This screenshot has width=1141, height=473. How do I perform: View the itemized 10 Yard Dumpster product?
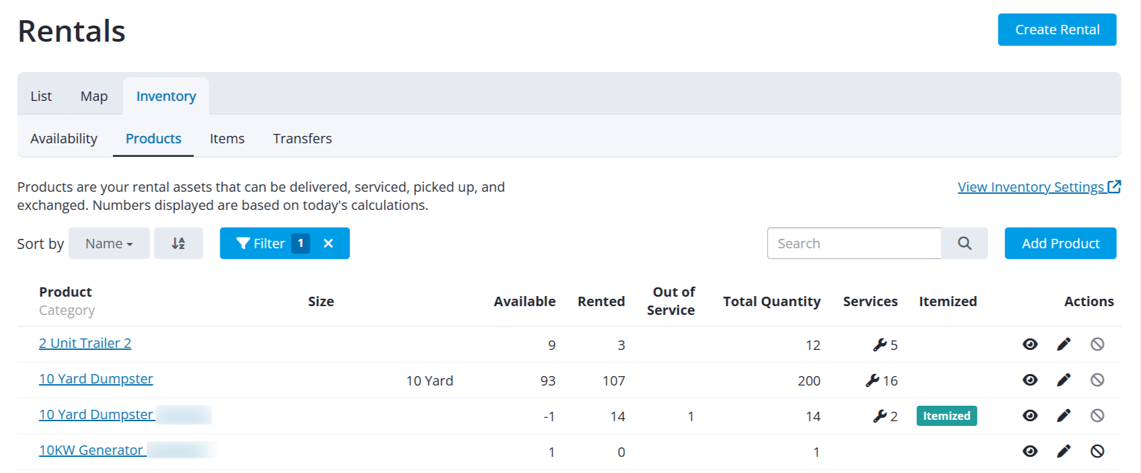1030,416
